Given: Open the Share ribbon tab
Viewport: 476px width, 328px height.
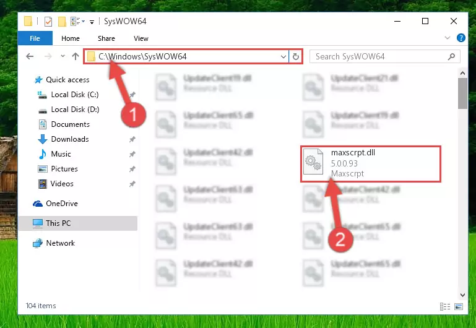Looking at the screenshot, I should [106, 38].
